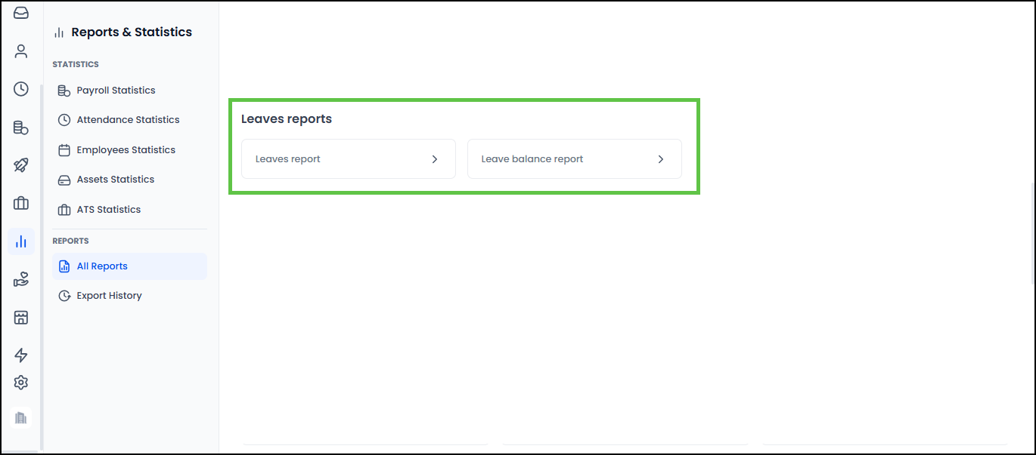Image resolution: width=1036 pixels, height=455 pixels.
Task: Click the bar-chart reports icon in the rail
Action: tap(20, 241)
